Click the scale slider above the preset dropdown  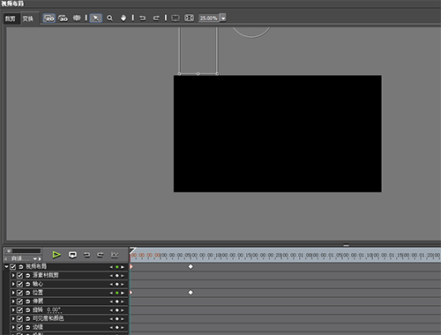coord(23,250)
